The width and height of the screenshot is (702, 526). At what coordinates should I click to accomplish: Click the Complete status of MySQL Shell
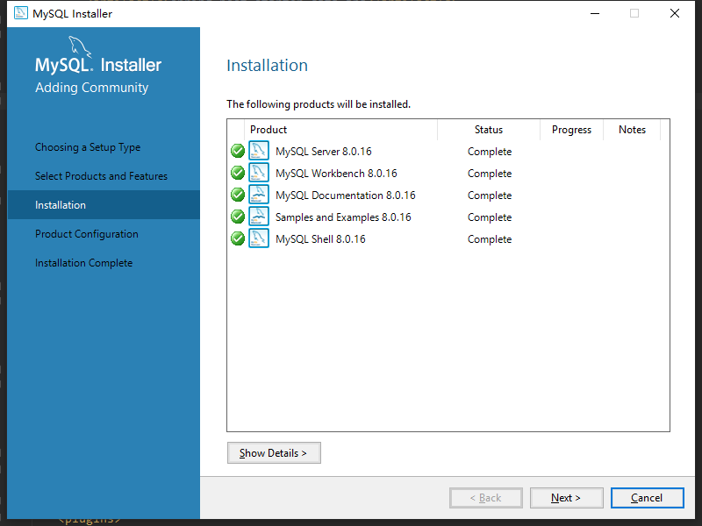[x=490, y=239]
